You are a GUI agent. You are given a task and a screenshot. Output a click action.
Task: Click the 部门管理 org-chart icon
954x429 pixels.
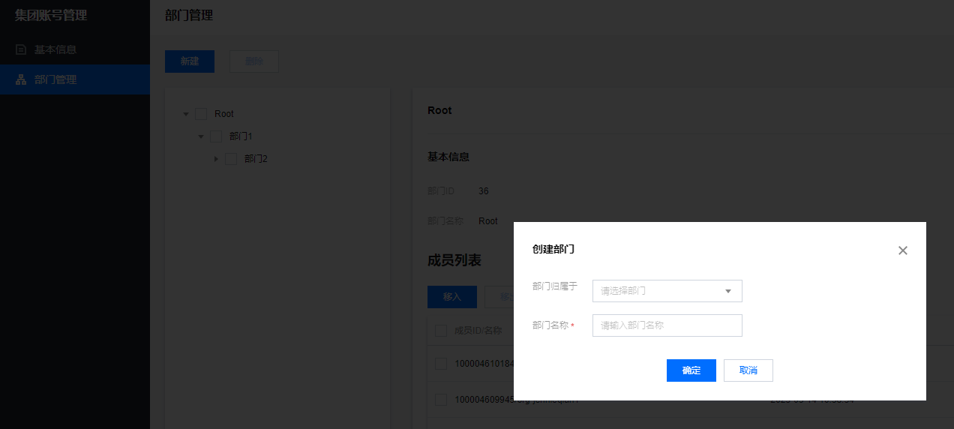[x=21, y=79]
